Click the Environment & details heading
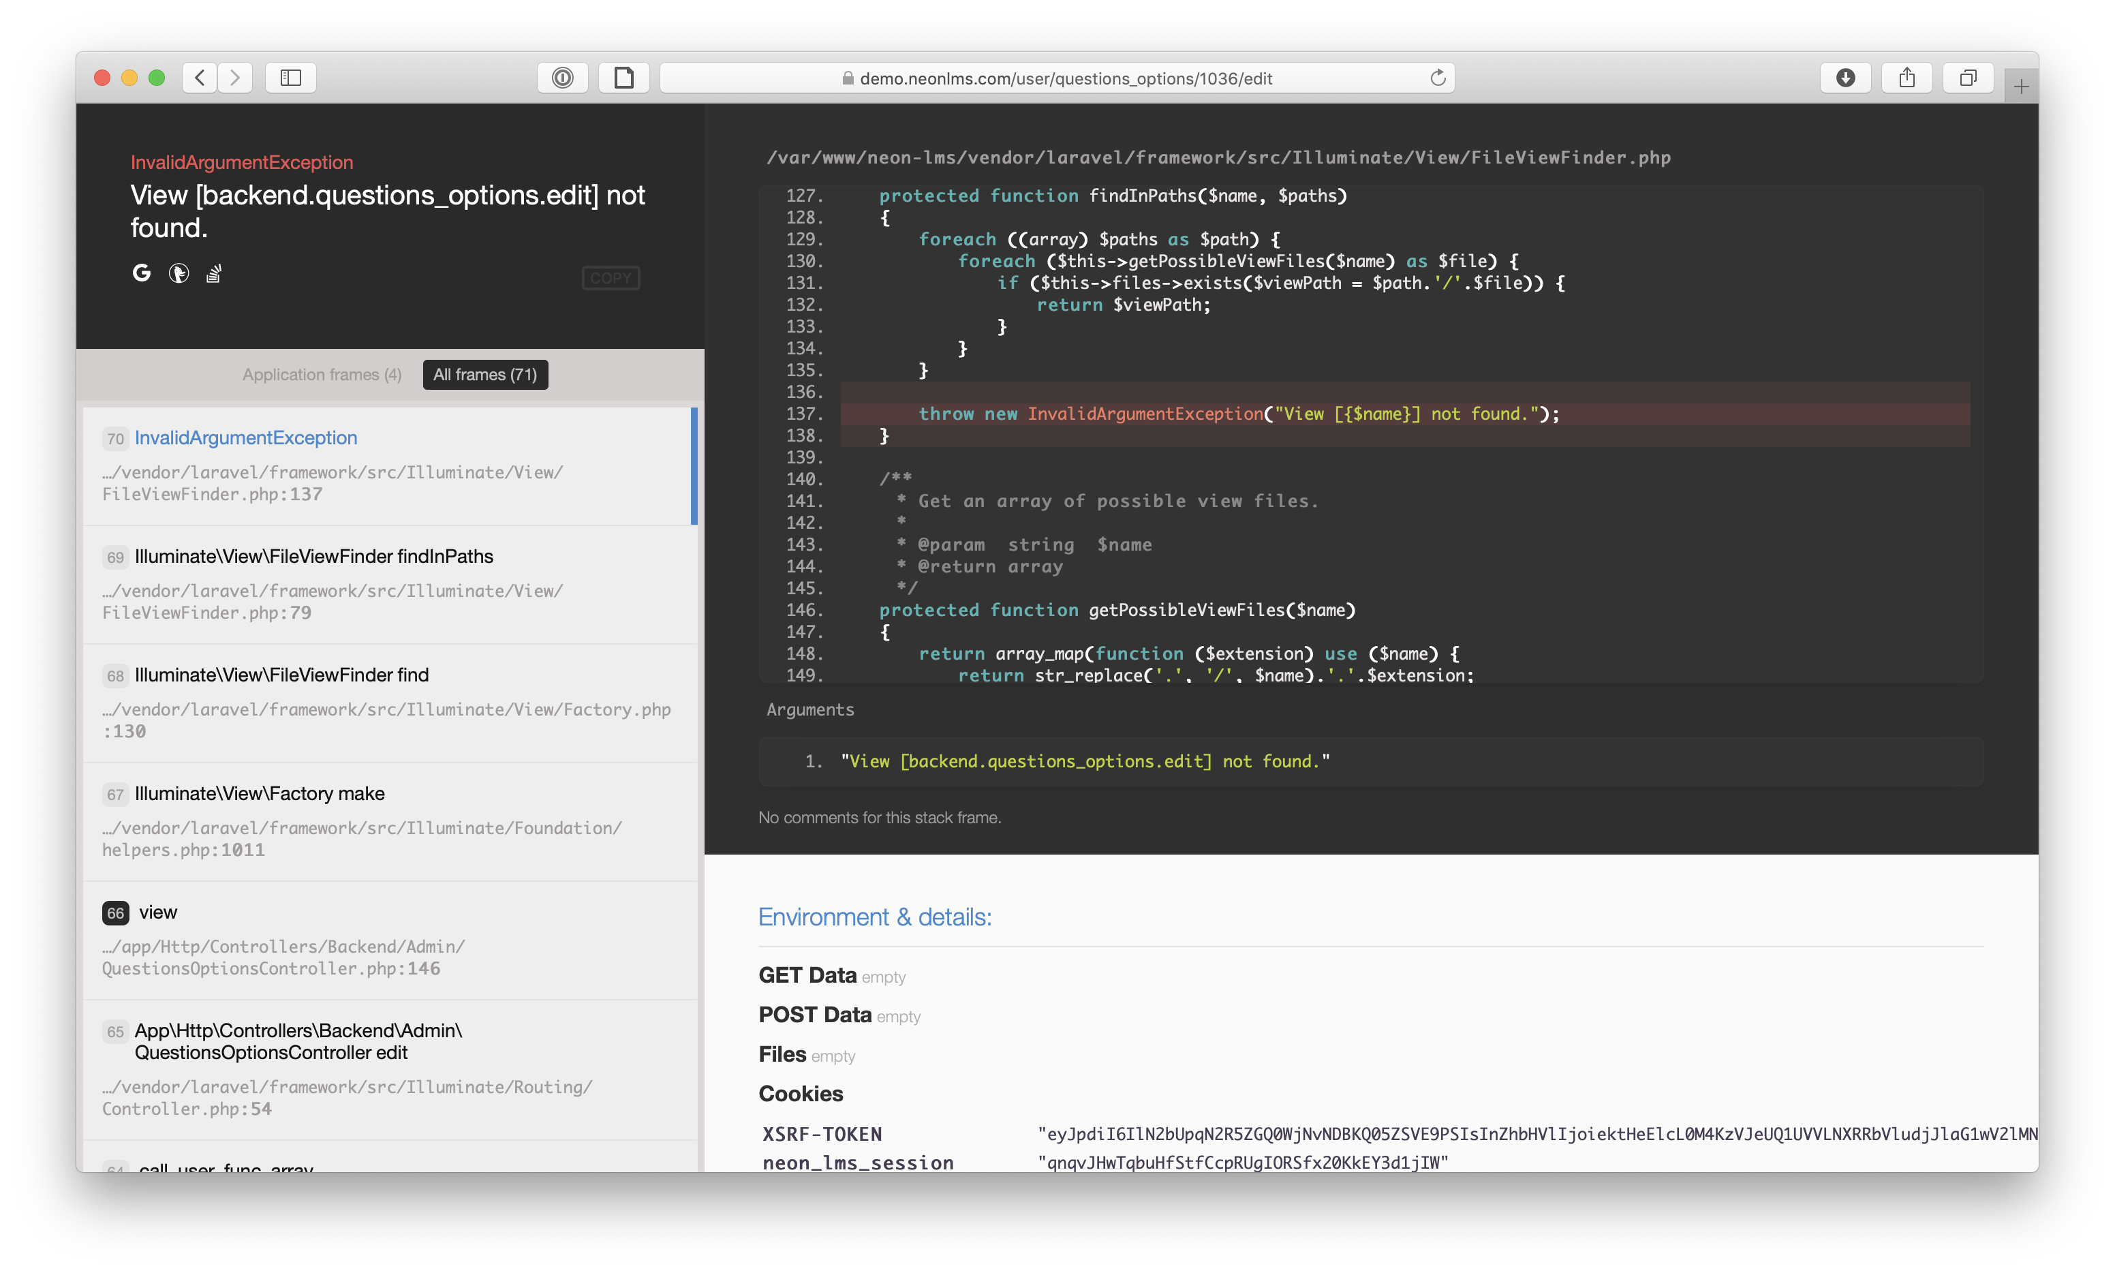 [x=875, y=917]
